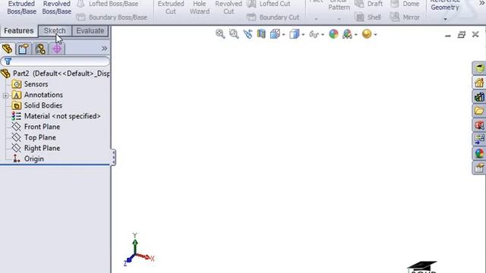Viewport: 486px width, 273px height.
Task: Open FeatureManager design tree tab
Action: 8,49
